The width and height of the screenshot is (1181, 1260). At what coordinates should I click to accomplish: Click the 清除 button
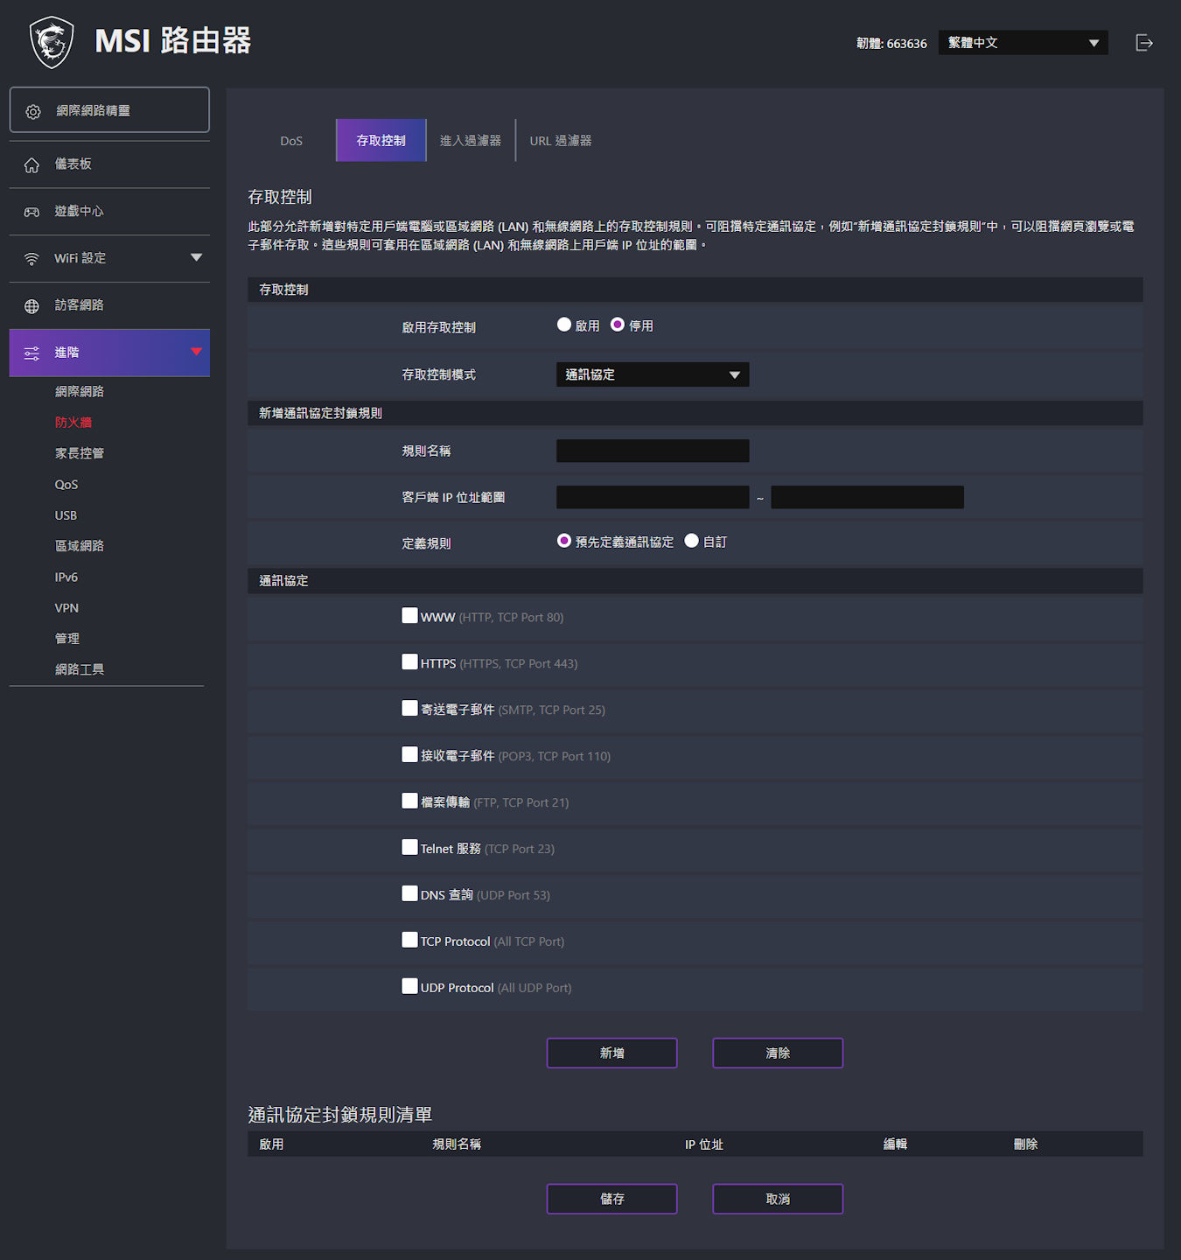click(778, 1053)
